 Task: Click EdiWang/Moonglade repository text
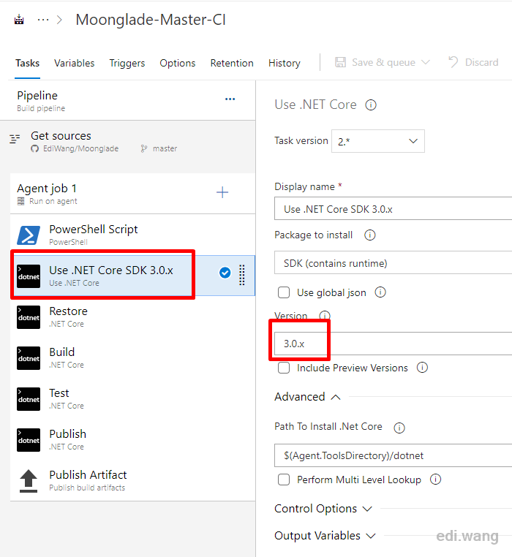click(80, 148)
